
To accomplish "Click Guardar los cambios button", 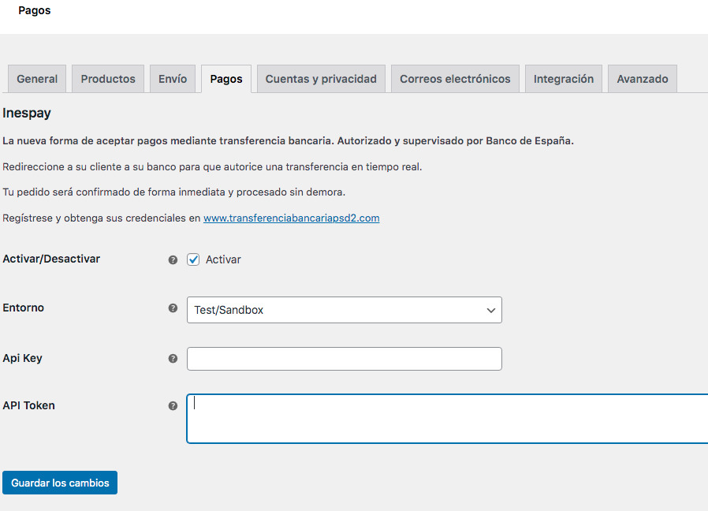I will pos(60,483).
